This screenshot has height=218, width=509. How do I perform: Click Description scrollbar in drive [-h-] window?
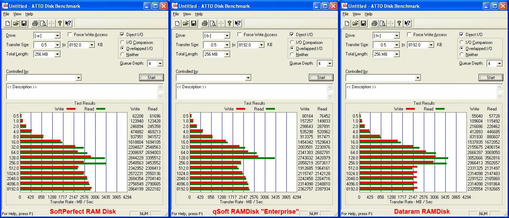(x=500, y=91)
